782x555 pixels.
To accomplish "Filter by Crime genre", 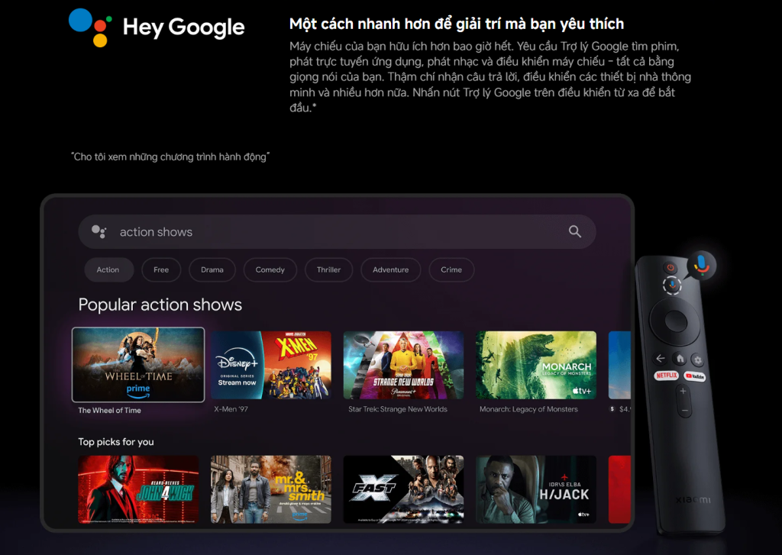I will pyautogui.click(x=451, y=269).
